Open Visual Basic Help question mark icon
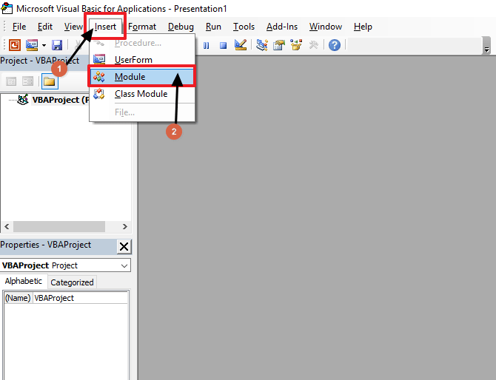The image size is (496, 380). point(335,45)
